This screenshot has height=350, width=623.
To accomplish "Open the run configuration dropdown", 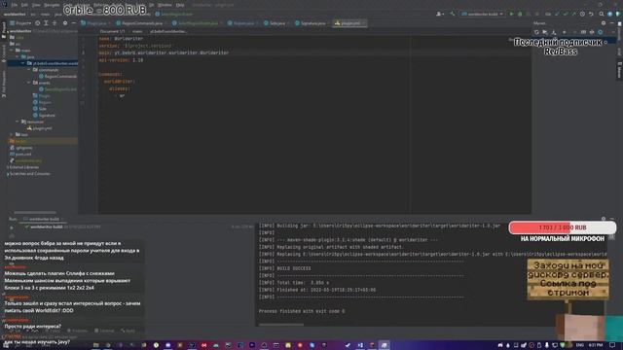I will point(482,14).
